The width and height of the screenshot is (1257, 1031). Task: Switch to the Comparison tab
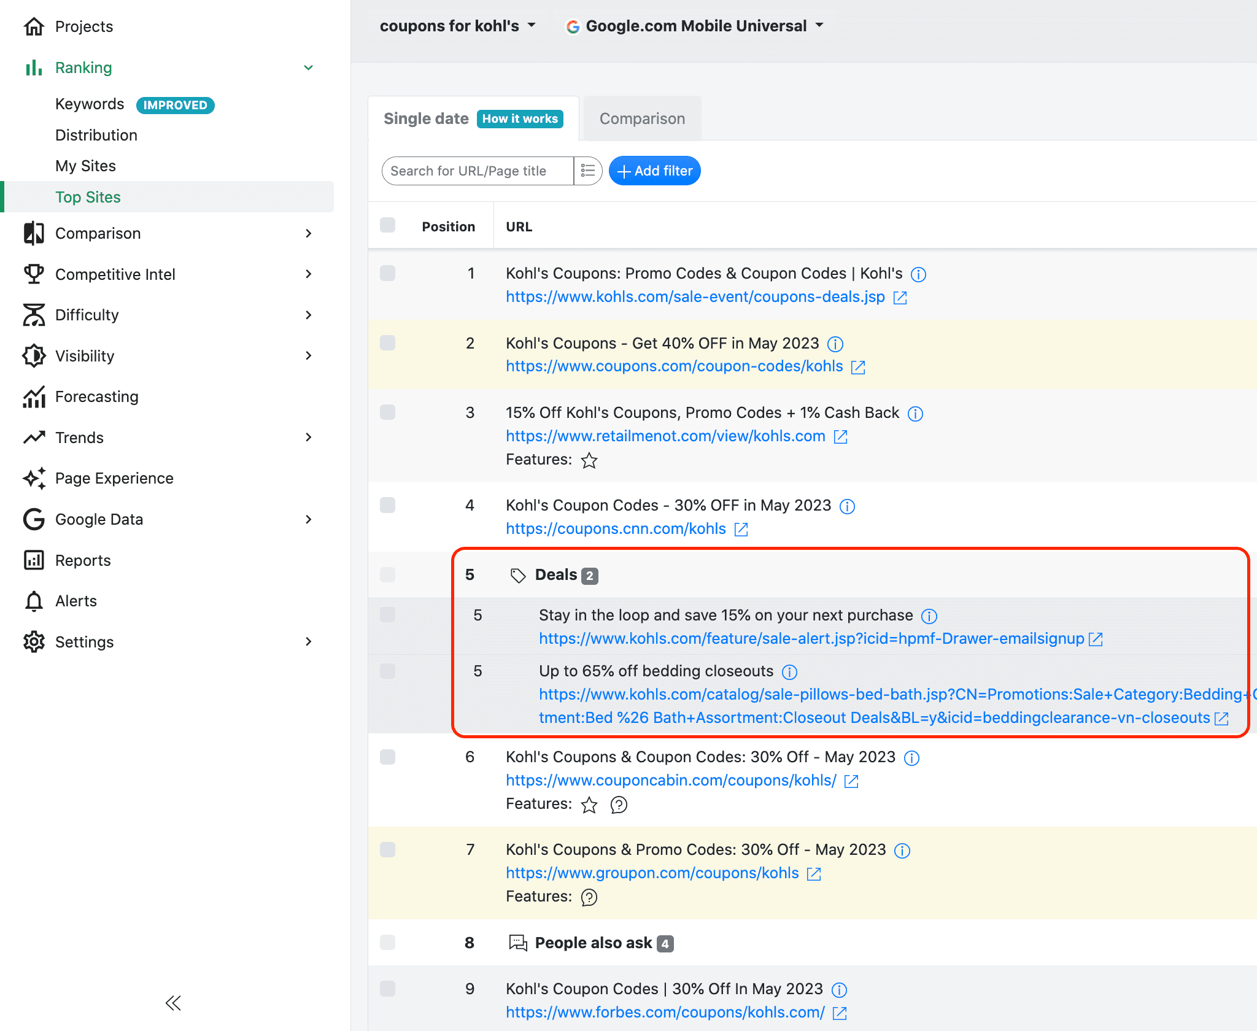(x=642, y=118)
